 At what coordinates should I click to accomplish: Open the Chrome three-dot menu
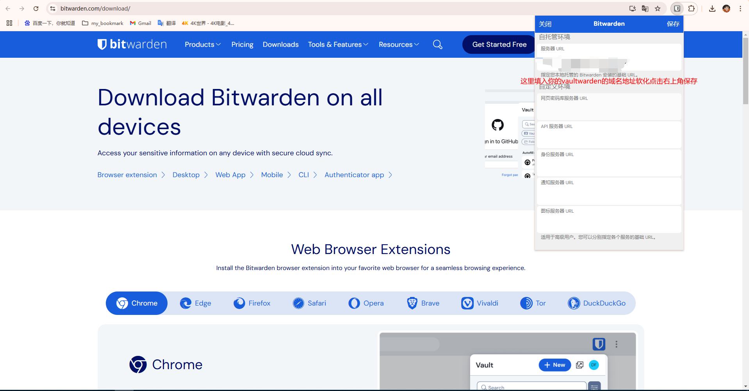[x=740, y=9]
